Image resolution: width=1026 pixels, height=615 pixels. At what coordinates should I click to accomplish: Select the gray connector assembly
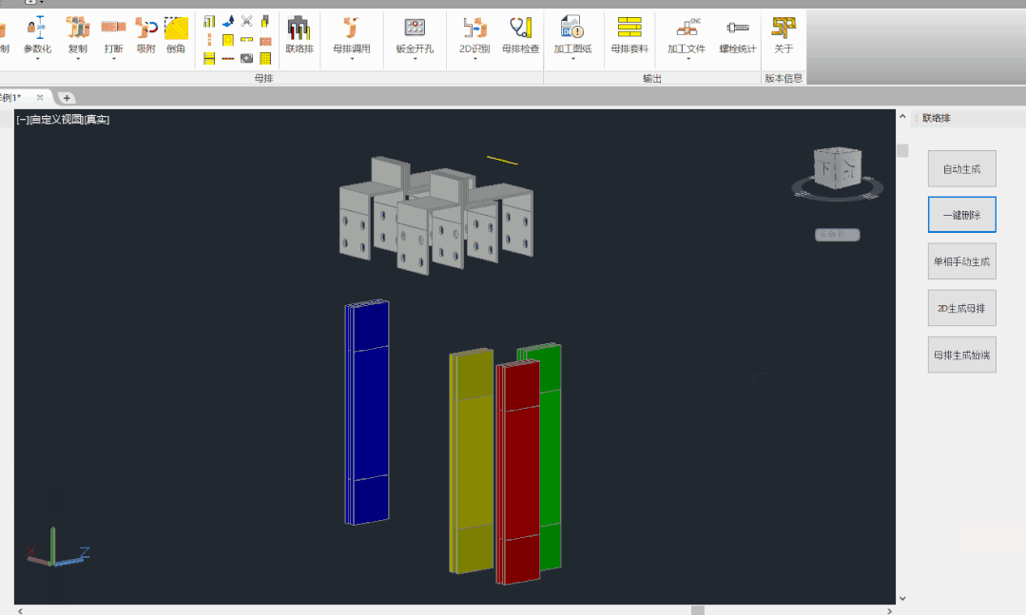coord(436,215)
